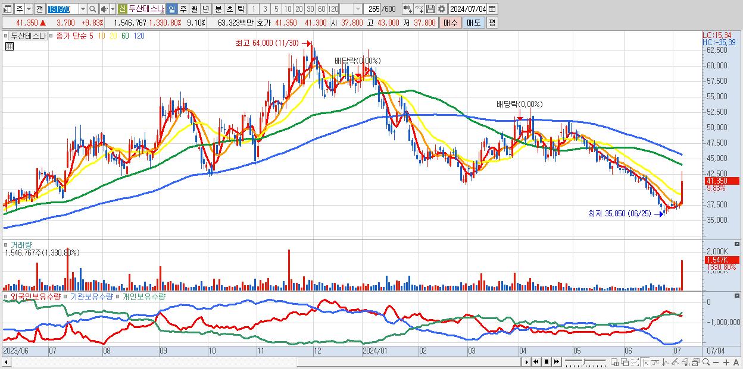
Task: Click the 'A' auto-scale icon at bottom right
Action: point(736,362)
